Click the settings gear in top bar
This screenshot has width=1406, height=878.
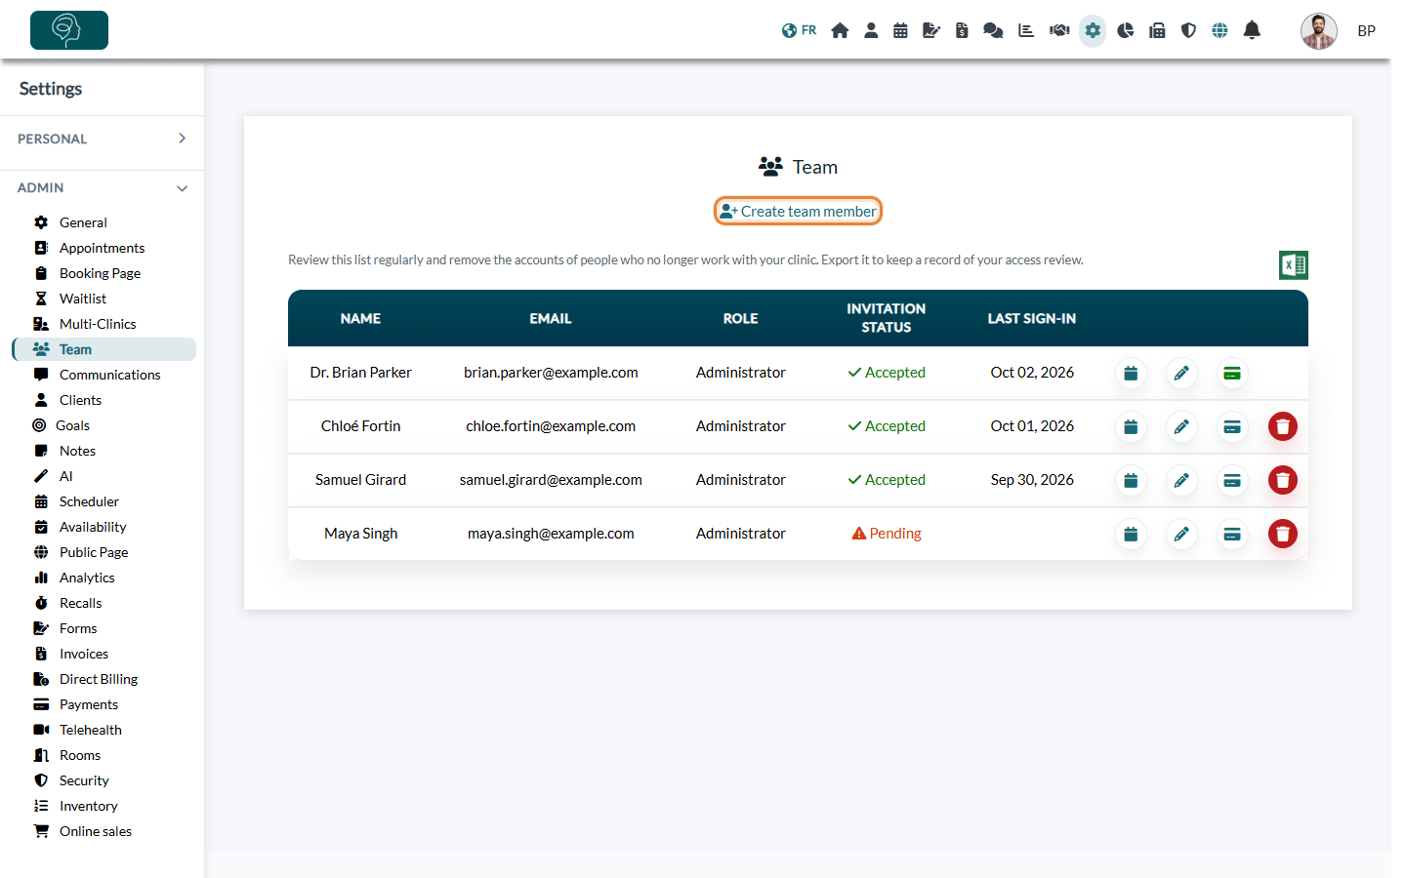point(1093,30)
